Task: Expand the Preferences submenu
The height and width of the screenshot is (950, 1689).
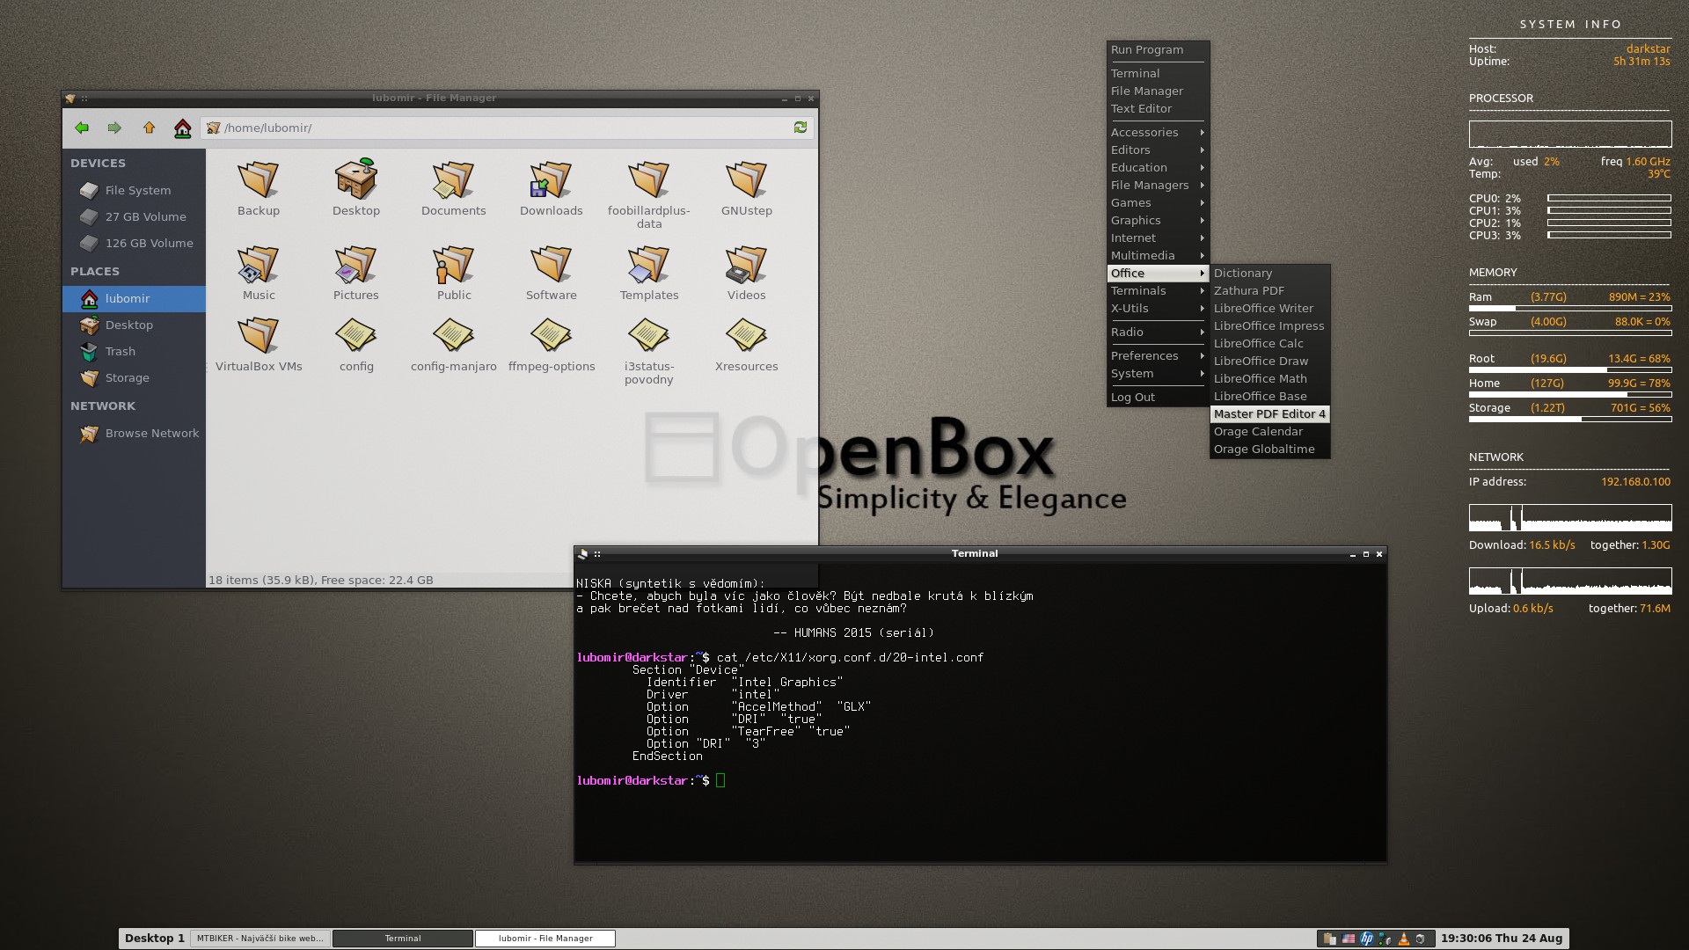Action: coord(1158,355)
